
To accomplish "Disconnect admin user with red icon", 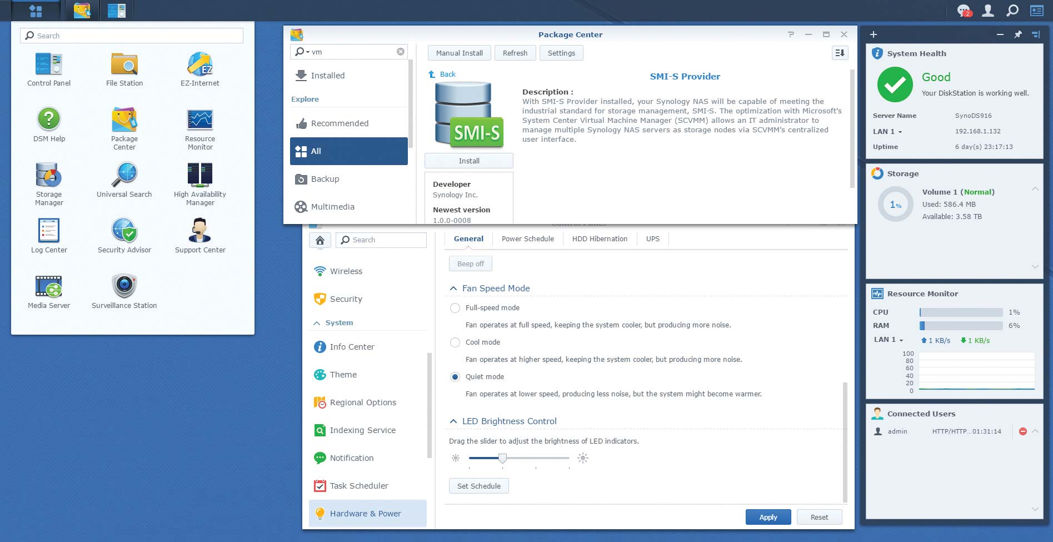I will coord(1022,431).
